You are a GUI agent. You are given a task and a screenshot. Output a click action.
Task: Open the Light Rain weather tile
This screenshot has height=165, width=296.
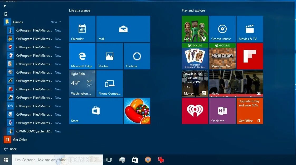82,84
